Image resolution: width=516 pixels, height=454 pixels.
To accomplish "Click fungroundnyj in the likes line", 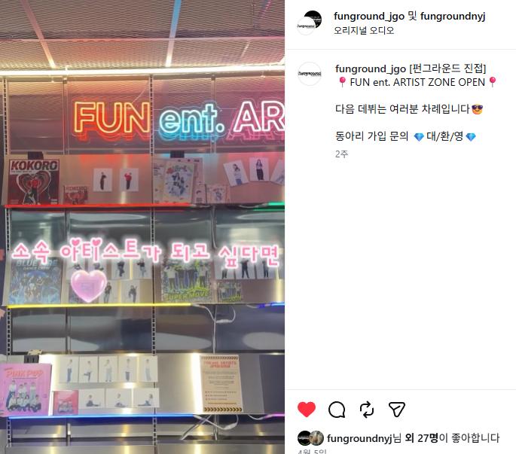I will (359, 438).
